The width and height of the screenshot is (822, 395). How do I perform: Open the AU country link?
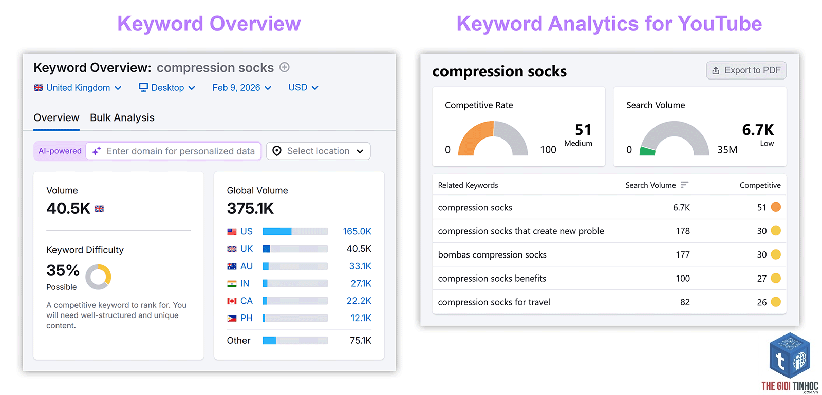click(247, 266)
